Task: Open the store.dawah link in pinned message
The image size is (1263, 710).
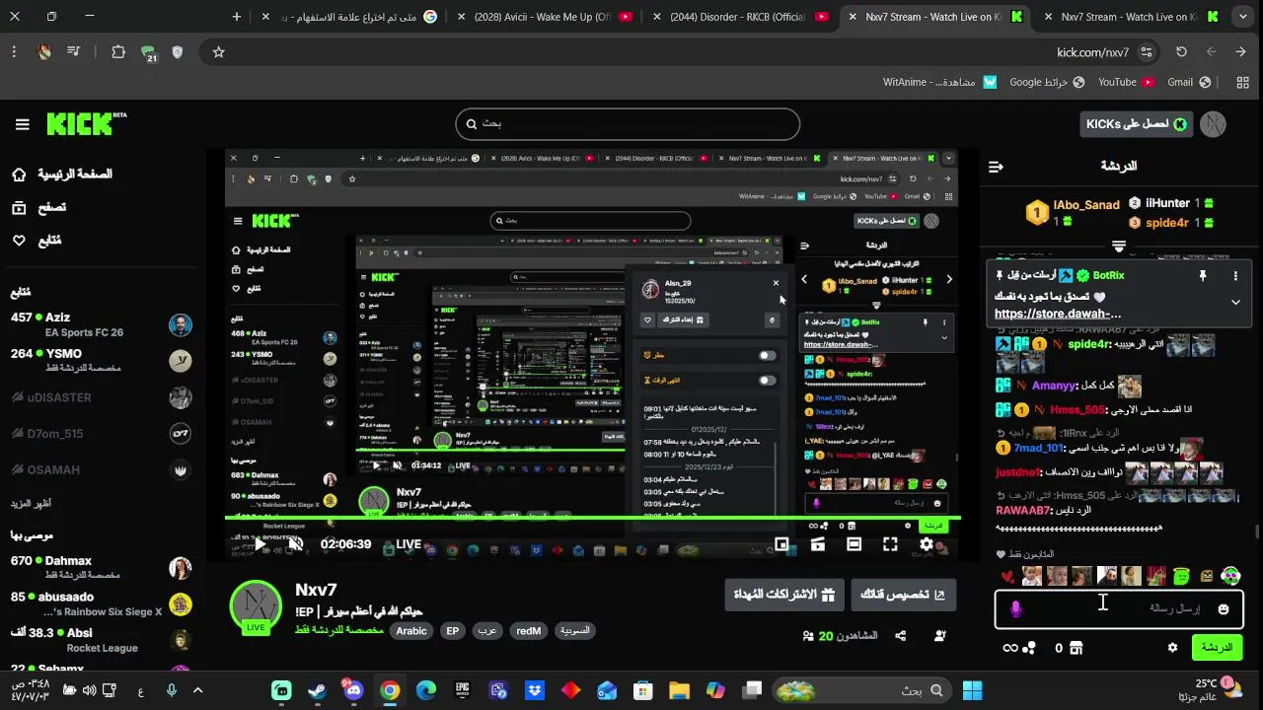Action: (1058, 314)
